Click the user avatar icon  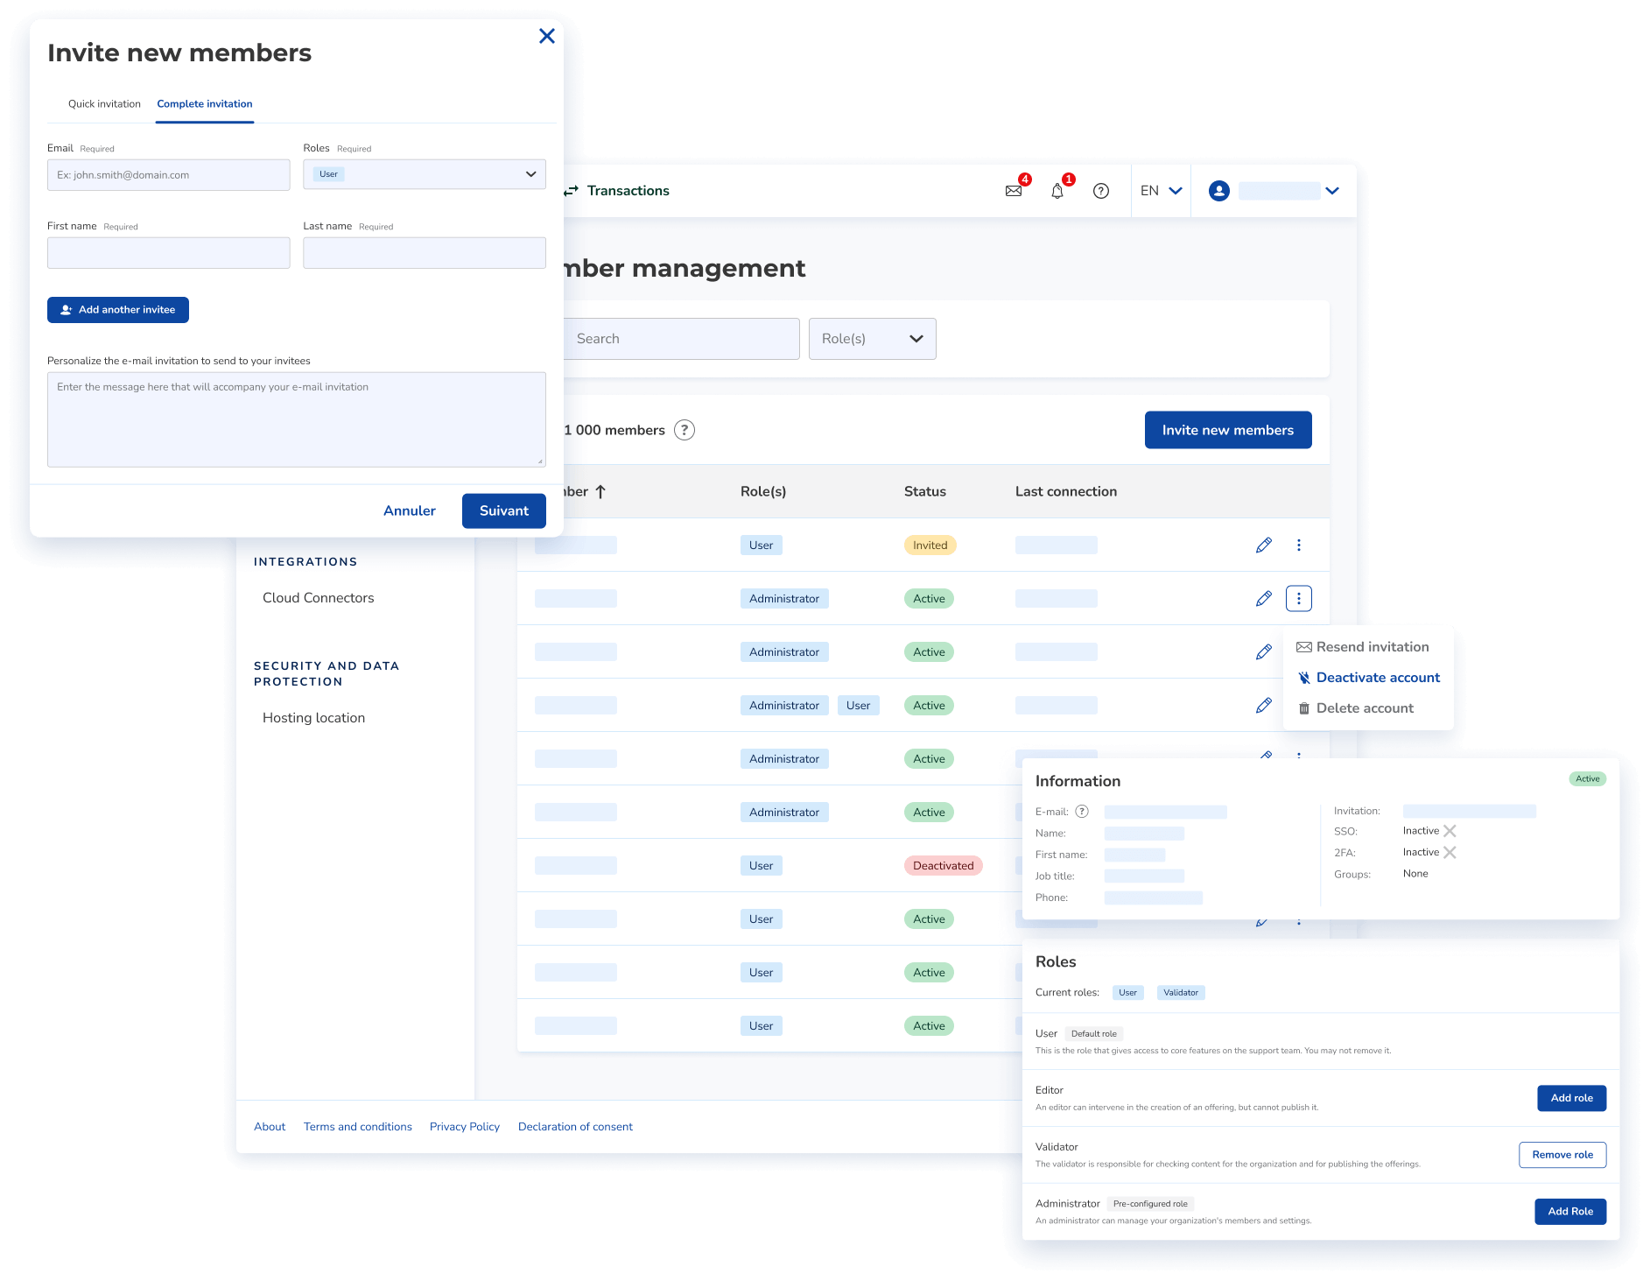[1219, 191]
